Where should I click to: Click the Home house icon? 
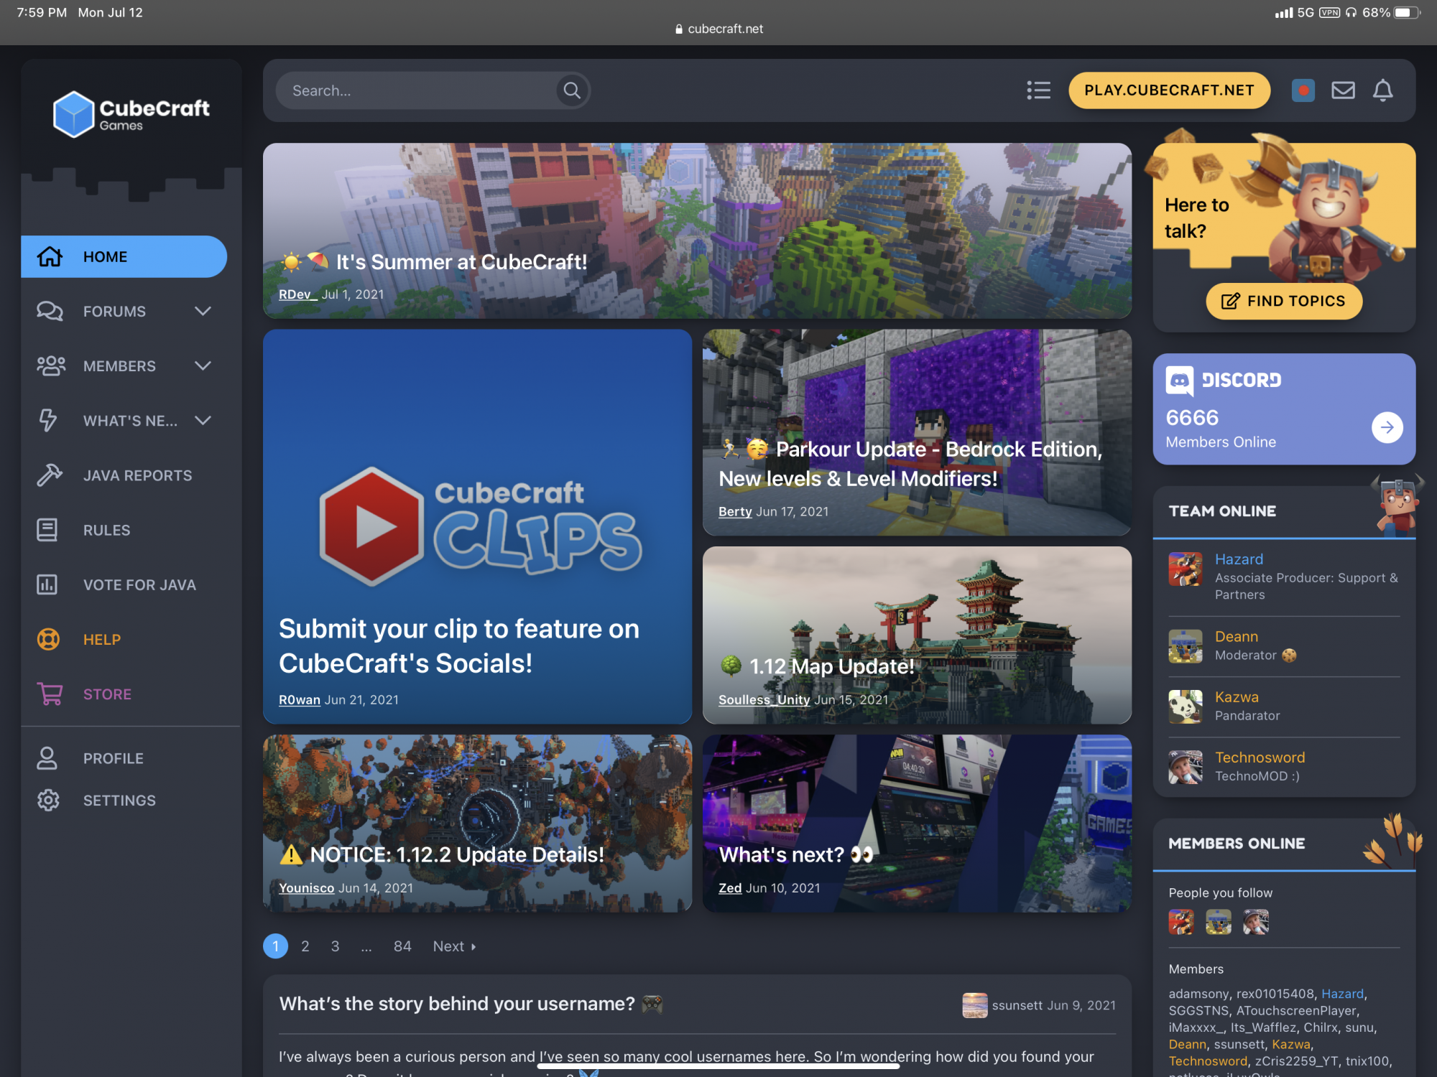[50, 256]
